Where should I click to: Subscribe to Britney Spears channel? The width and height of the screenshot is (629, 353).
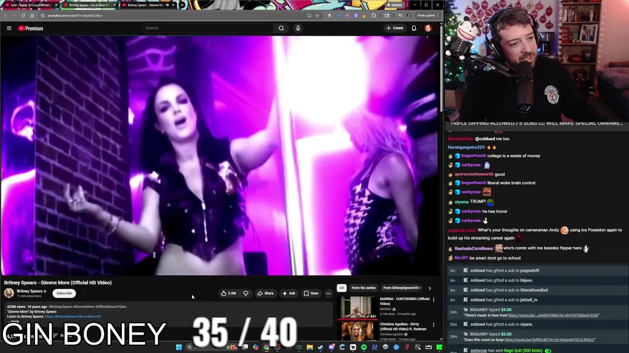64,293
